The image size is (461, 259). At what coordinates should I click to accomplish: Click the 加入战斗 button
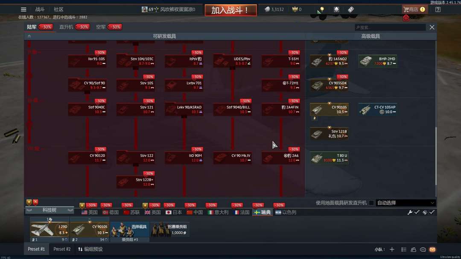click(230, 10)
